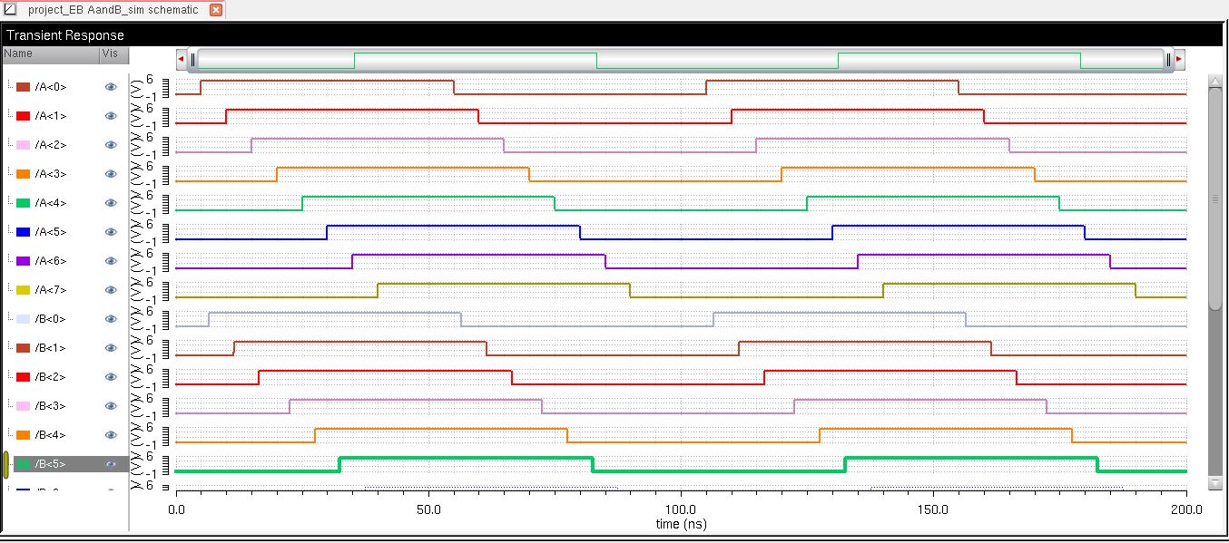1229x543 pixels.
Task: Toggle visibility eye for /A<5>
Action: pyautogui.click(x=111, y=232)
